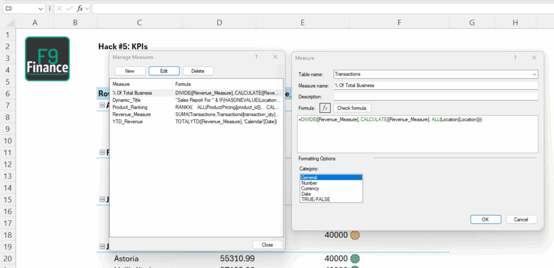Collapse the pivot group in row 11
The width and height of the screenshot is (554, 268).
(x=102, y=152)
